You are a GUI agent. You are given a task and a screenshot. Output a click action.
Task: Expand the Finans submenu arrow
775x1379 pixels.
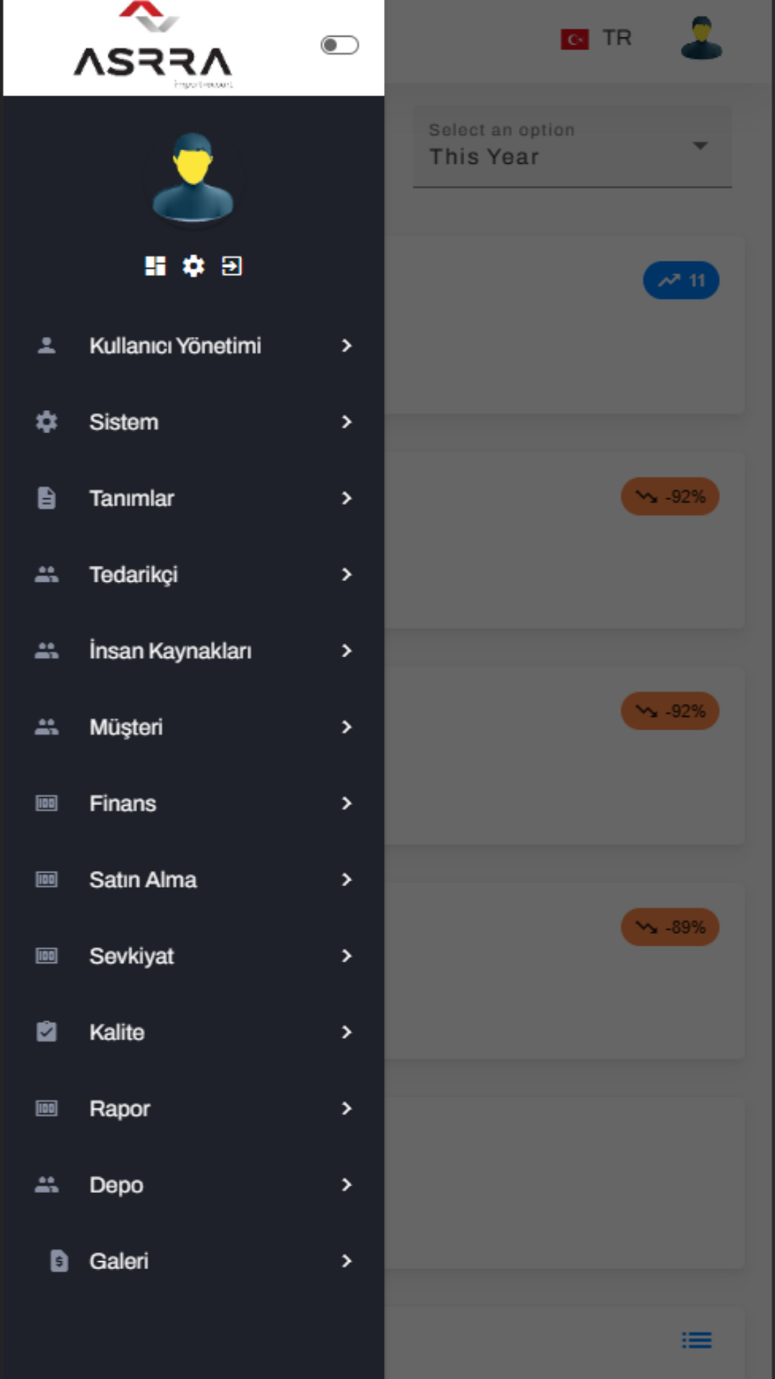[347, 803]
